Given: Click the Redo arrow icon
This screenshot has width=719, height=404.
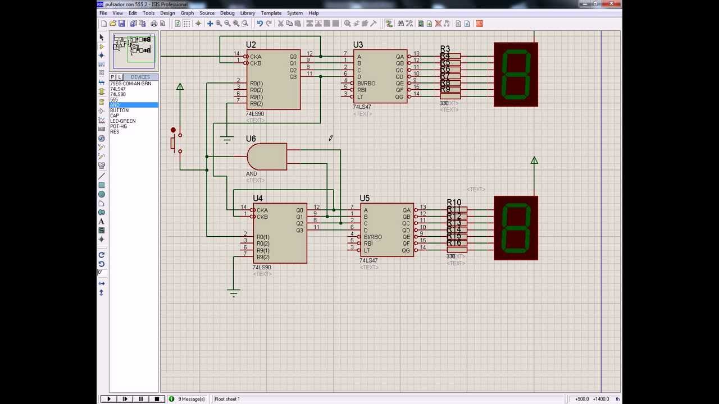Looking at the screenshot, I should point(269,24).
